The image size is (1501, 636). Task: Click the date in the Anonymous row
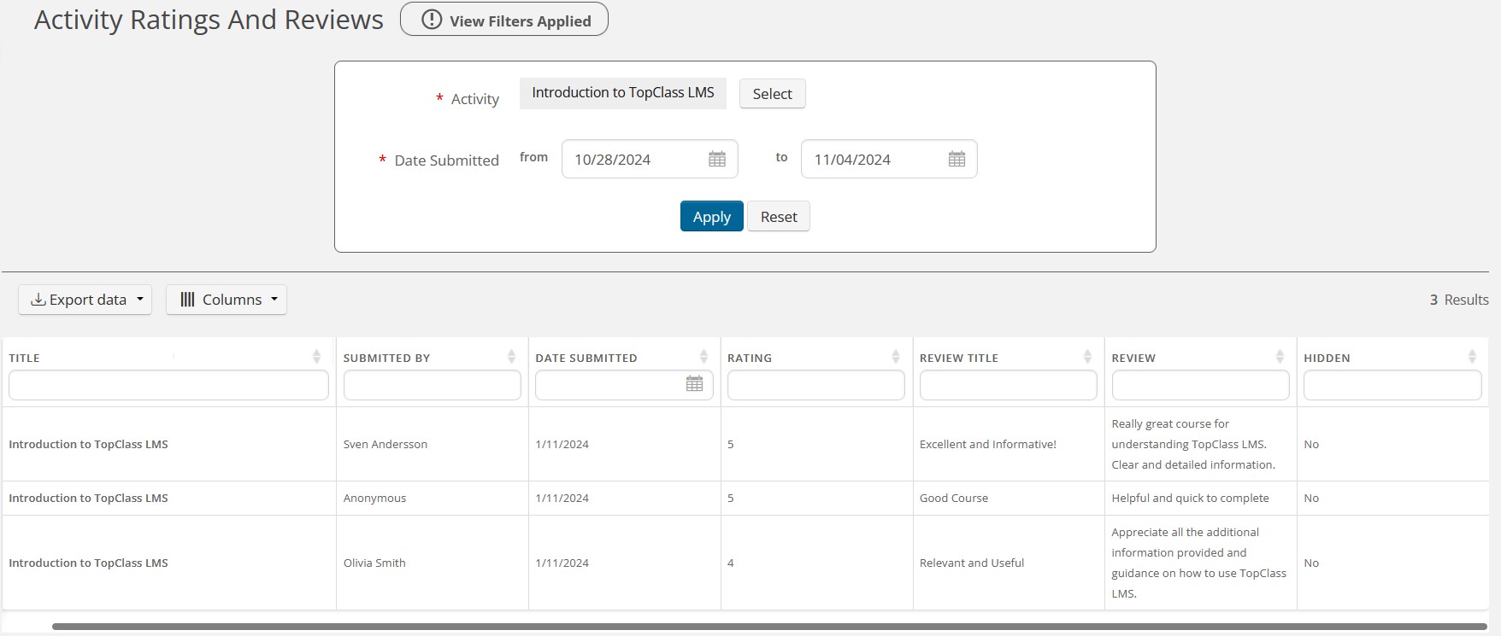pyautogui.click(x=562, y=499)
